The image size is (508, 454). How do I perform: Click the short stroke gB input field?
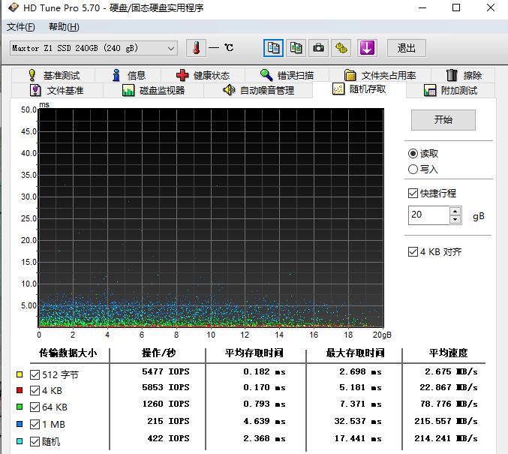[x=429, y=215]
